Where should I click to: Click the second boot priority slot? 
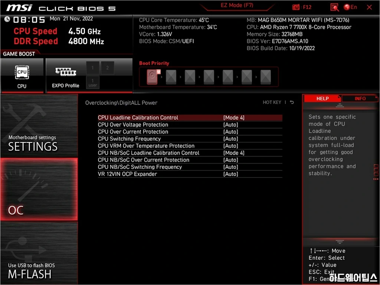(x=171, y=77)
